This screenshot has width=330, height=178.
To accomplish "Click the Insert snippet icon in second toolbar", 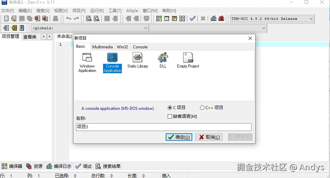I will 6,28.
